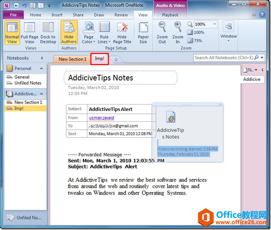271x230 pixels.
Task: Open Customize Quick Access Toolbar dropdown
Action: [x=49, y=6]
